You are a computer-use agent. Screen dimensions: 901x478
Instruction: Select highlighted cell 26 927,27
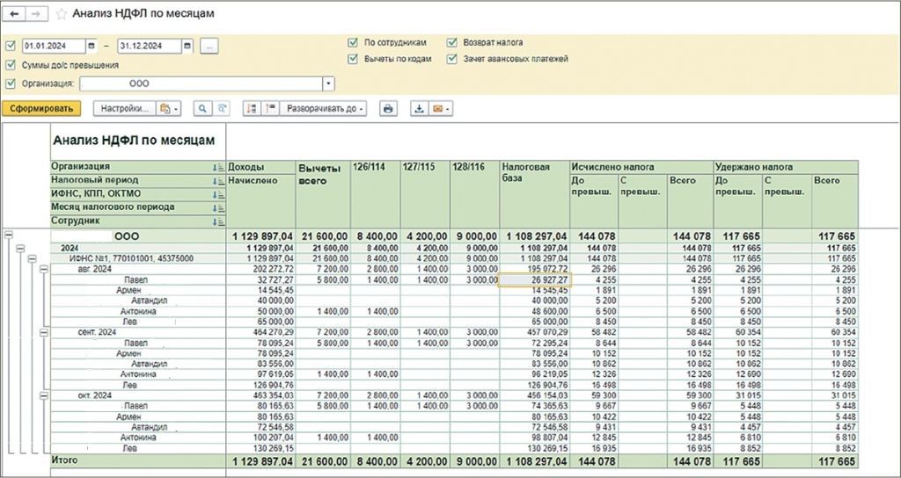pyautogui.click(x=534, y=280)
